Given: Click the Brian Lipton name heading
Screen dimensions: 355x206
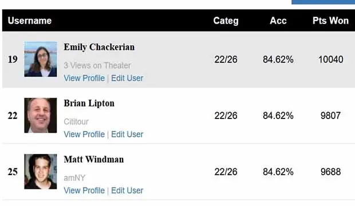Looking at the screenshot, I should [x=89, y=103].
